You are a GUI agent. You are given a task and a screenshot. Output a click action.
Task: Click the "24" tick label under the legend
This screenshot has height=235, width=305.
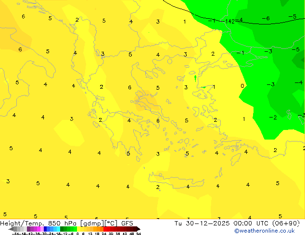click(x=104, y=234)
